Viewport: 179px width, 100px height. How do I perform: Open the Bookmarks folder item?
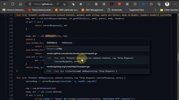115,10
